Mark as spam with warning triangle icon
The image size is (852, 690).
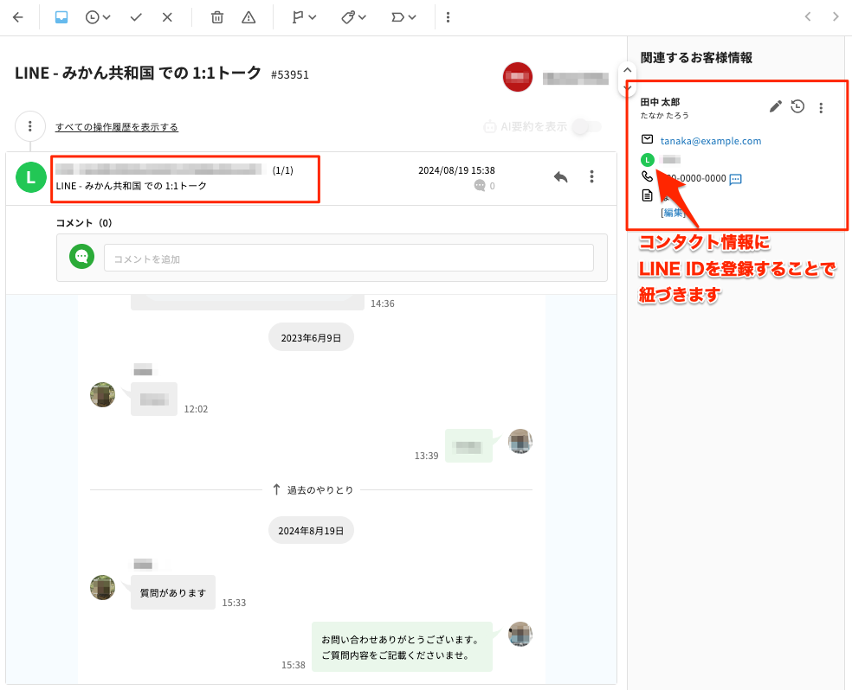(x=248, y=17)
